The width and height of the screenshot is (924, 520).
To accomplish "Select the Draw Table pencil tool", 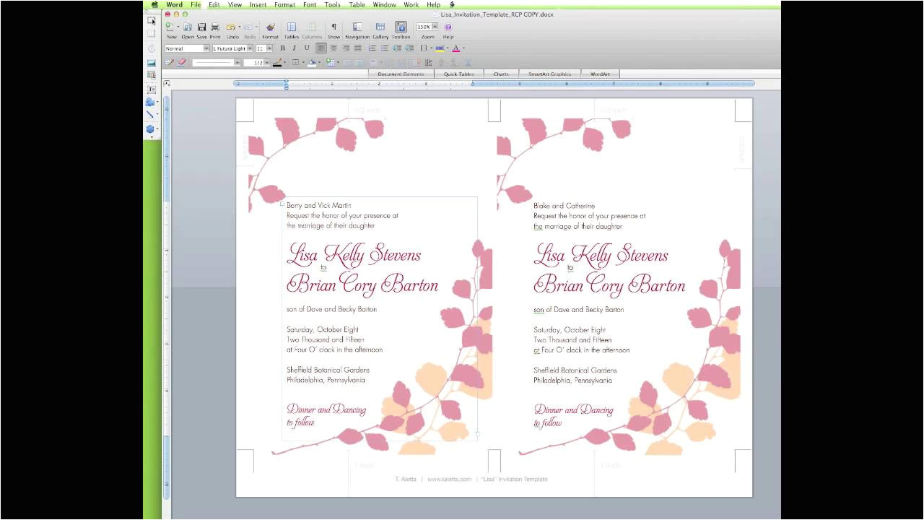I will coord(170,62).
